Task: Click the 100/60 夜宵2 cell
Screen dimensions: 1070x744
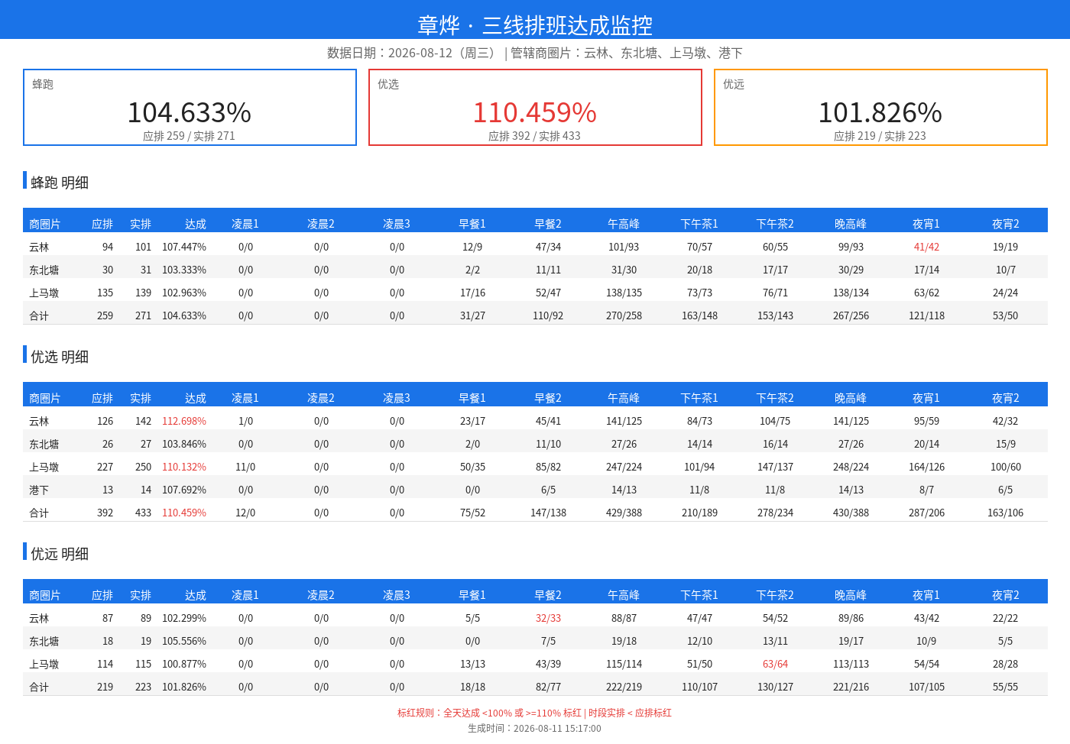Action: click(1006, 467)
